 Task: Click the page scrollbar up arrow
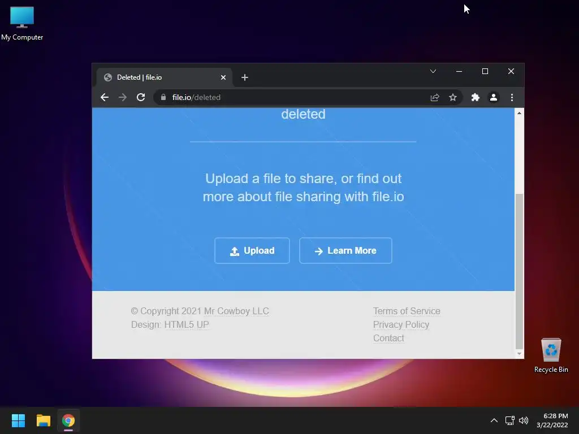point(519,113)
